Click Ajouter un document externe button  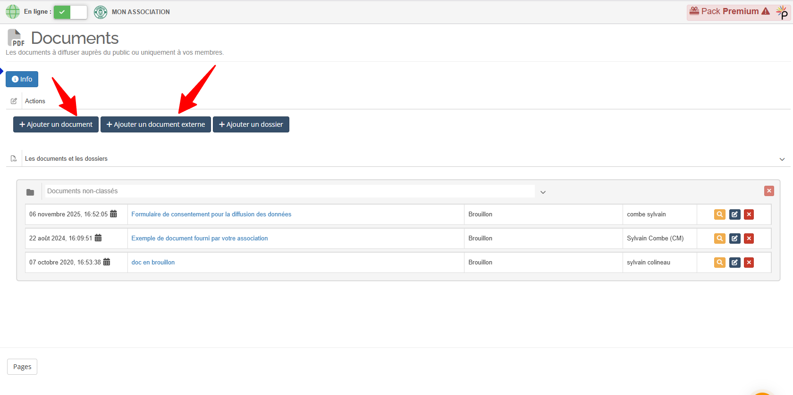[x=155, y=124]
